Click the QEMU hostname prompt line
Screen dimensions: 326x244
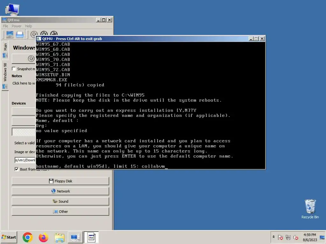coord(102,166)
